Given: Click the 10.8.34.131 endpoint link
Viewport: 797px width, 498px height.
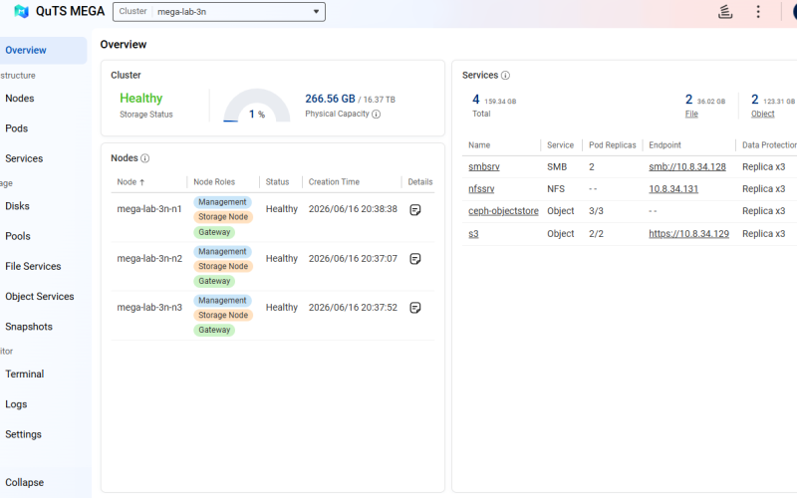Looking at the screenshot, I should (x=673, y=188).
